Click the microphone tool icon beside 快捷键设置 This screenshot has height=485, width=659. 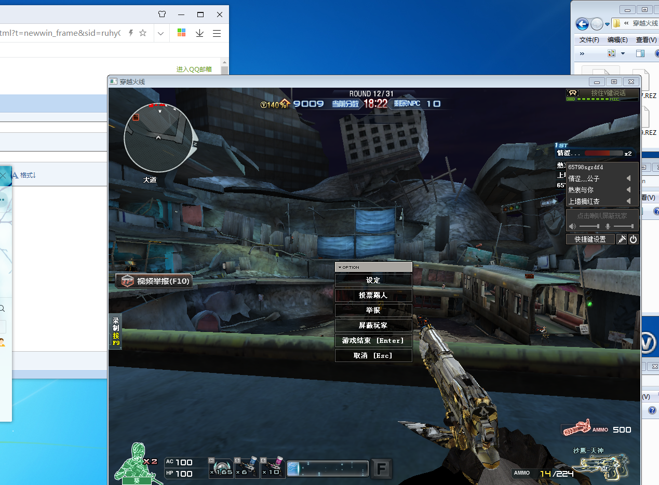coord(622,239)
